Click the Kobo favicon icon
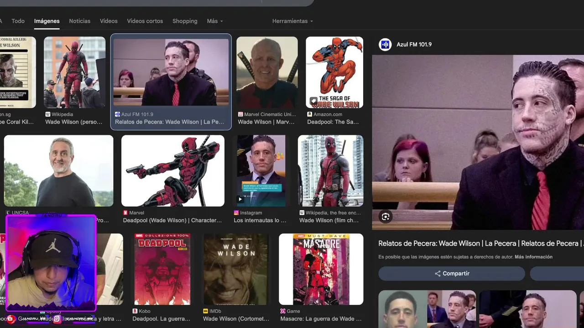The height and width of the screenshot is (328, 584). pos(135,311)
